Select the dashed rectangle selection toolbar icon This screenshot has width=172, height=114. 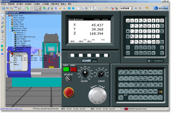31,8
